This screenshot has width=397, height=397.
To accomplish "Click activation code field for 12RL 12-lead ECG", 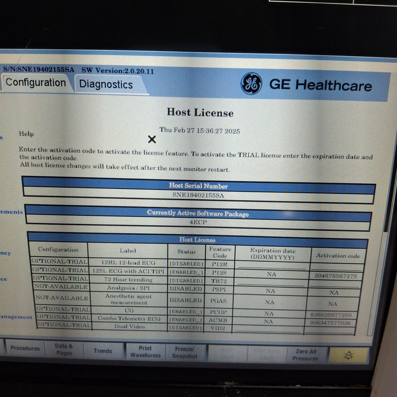I will pos(336,267).
